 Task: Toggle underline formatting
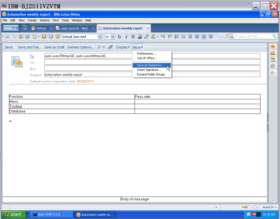133,36
